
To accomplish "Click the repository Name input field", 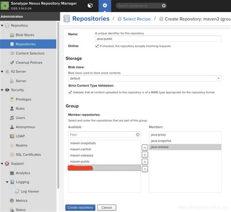I will [x=158, y=39].
